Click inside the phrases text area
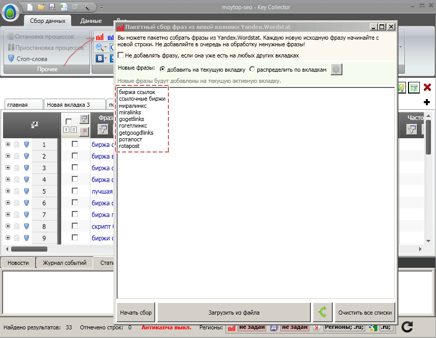 255,193
